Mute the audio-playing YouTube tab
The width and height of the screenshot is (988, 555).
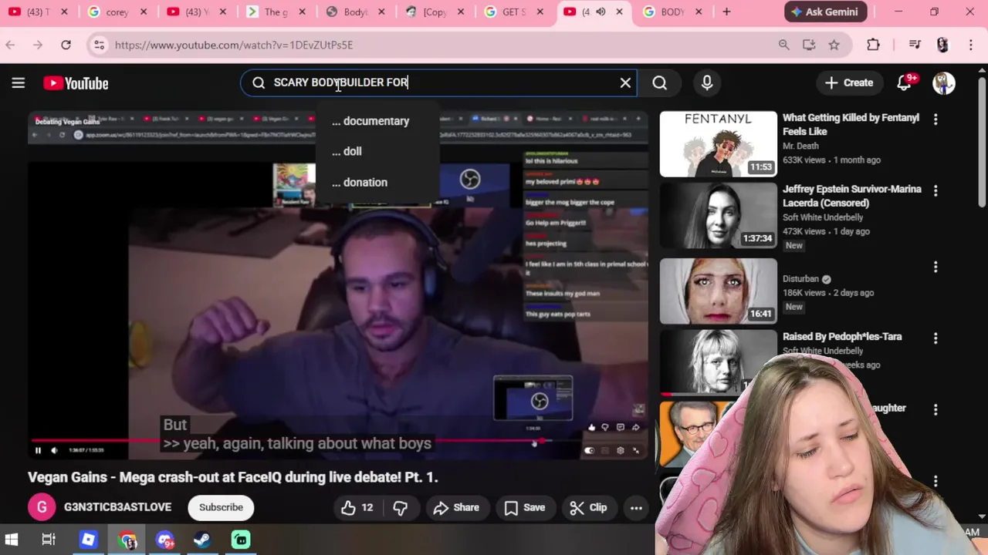601,12
